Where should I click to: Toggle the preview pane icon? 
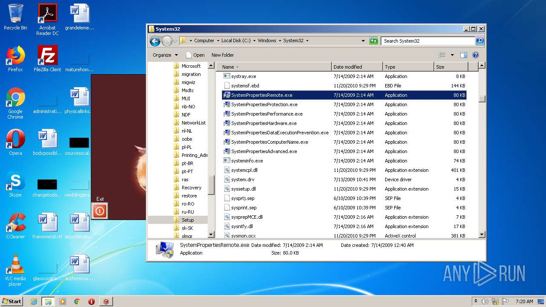464,55
